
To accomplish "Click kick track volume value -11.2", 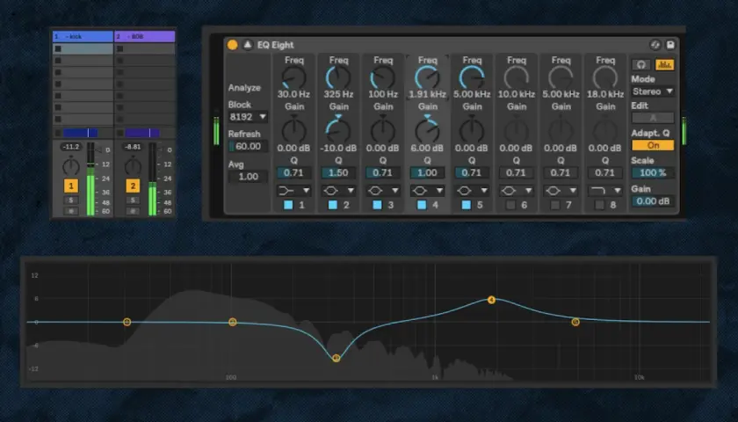I will [71, 147].
